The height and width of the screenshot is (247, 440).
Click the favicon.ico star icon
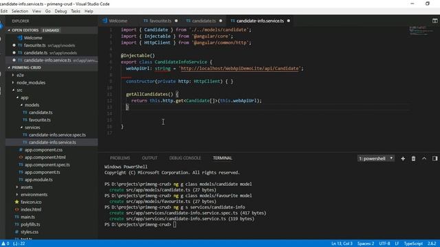[x=16, y=202]
